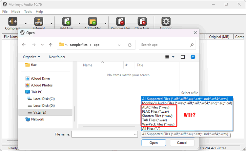The width and height of the screenshot is (246, 151).
Task: Expand the recent locations chevron
Action: [42, 45]
